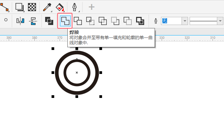Click the center X marker of circles

click(x=77, y=73)
